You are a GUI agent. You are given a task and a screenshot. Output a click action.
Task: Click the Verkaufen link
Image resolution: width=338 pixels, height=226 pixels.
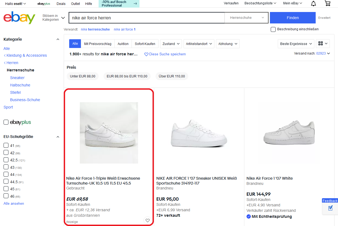coord(231,3)
